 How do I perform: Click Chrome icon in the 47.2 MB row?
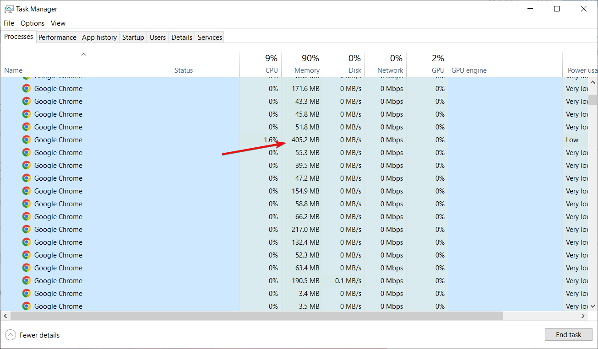(x=27, y=178)
